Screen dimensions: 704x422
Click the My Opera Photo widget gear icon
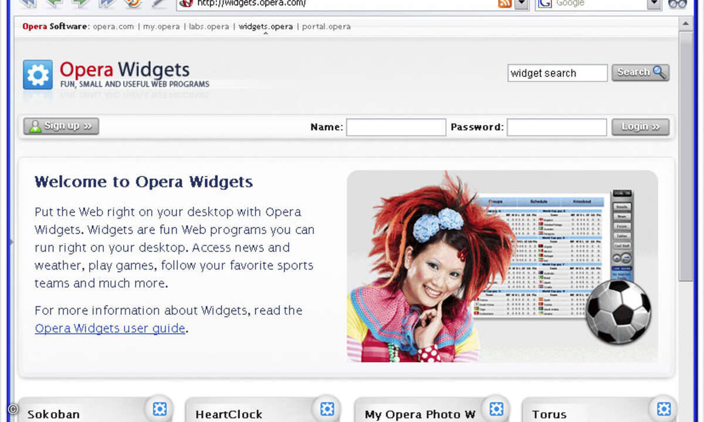496,409
